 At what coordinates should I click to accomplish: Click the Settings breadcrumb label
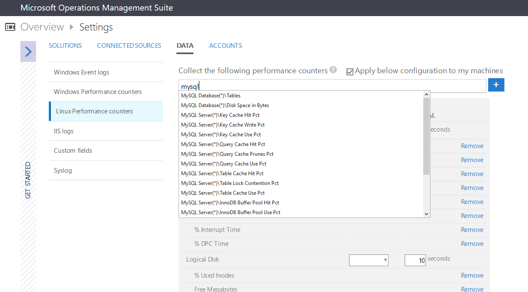tap(96, 27)
